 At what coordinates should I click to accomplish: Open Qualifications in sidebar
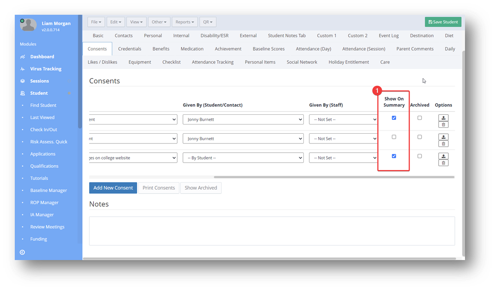pos(44,166)
